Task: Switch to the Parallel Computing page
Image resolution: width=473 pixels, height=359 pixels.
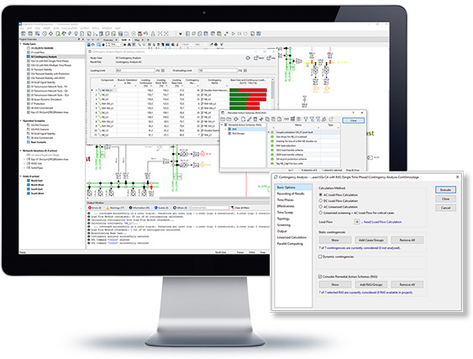Action: click(290, 244)
